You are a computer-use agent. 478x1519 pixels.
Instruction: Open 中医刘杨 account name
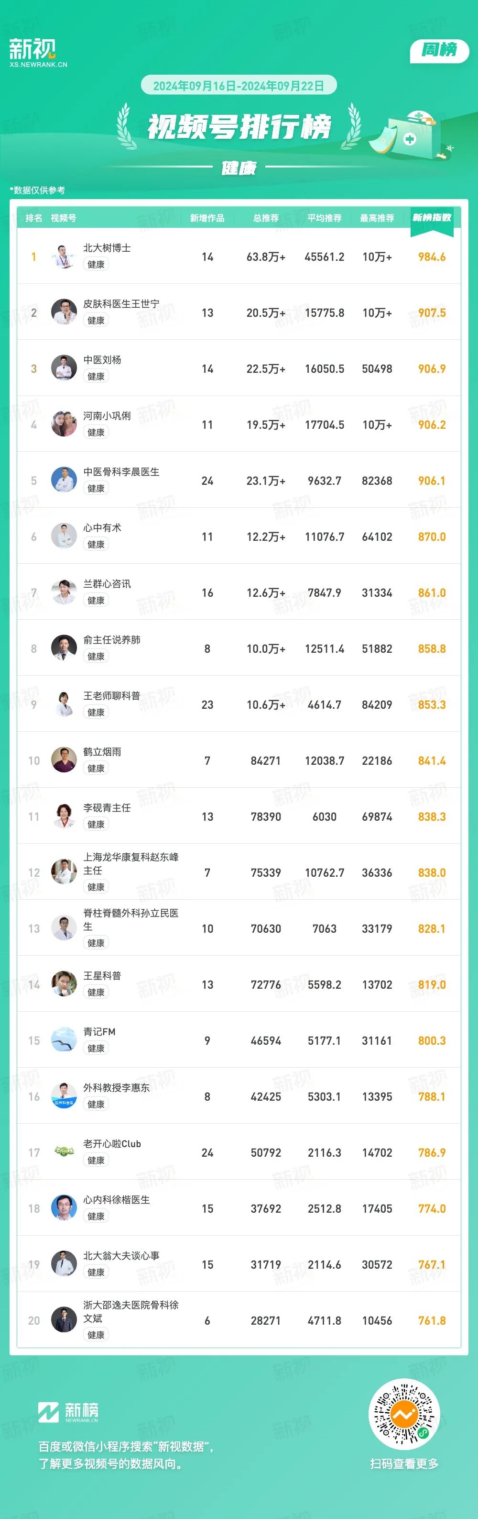(x=102, y=360)
